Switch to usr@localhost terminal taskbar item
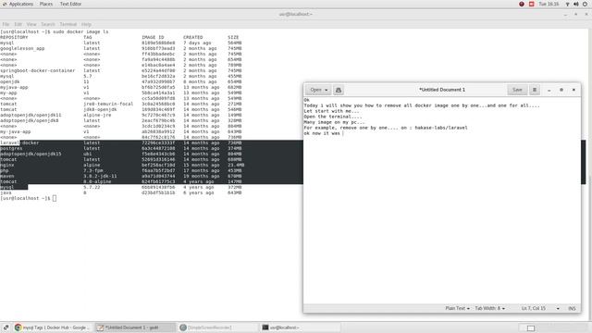Image resolution: width=592 pixels, height=333 pixels. coord(301,327)
